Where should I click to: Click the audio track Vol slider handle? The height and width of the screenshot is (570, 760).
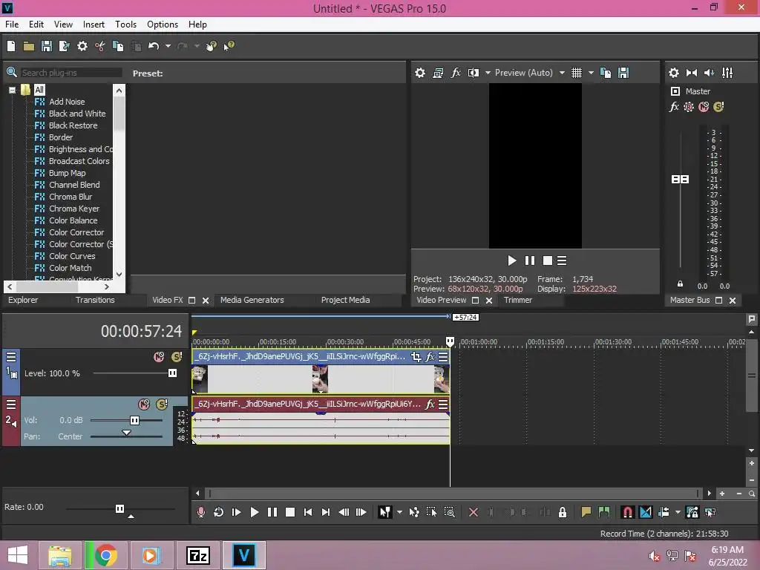(135, 420)
